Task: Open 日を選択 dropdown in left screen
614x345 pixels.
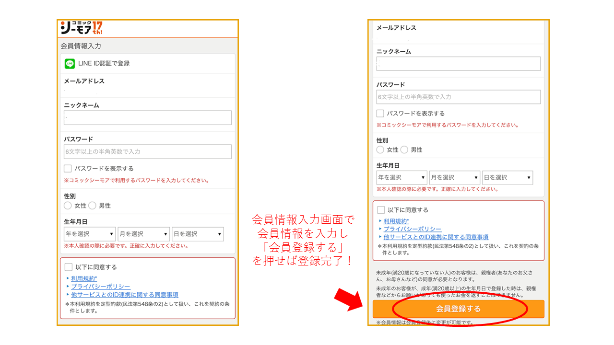Action: click(198, 234)
